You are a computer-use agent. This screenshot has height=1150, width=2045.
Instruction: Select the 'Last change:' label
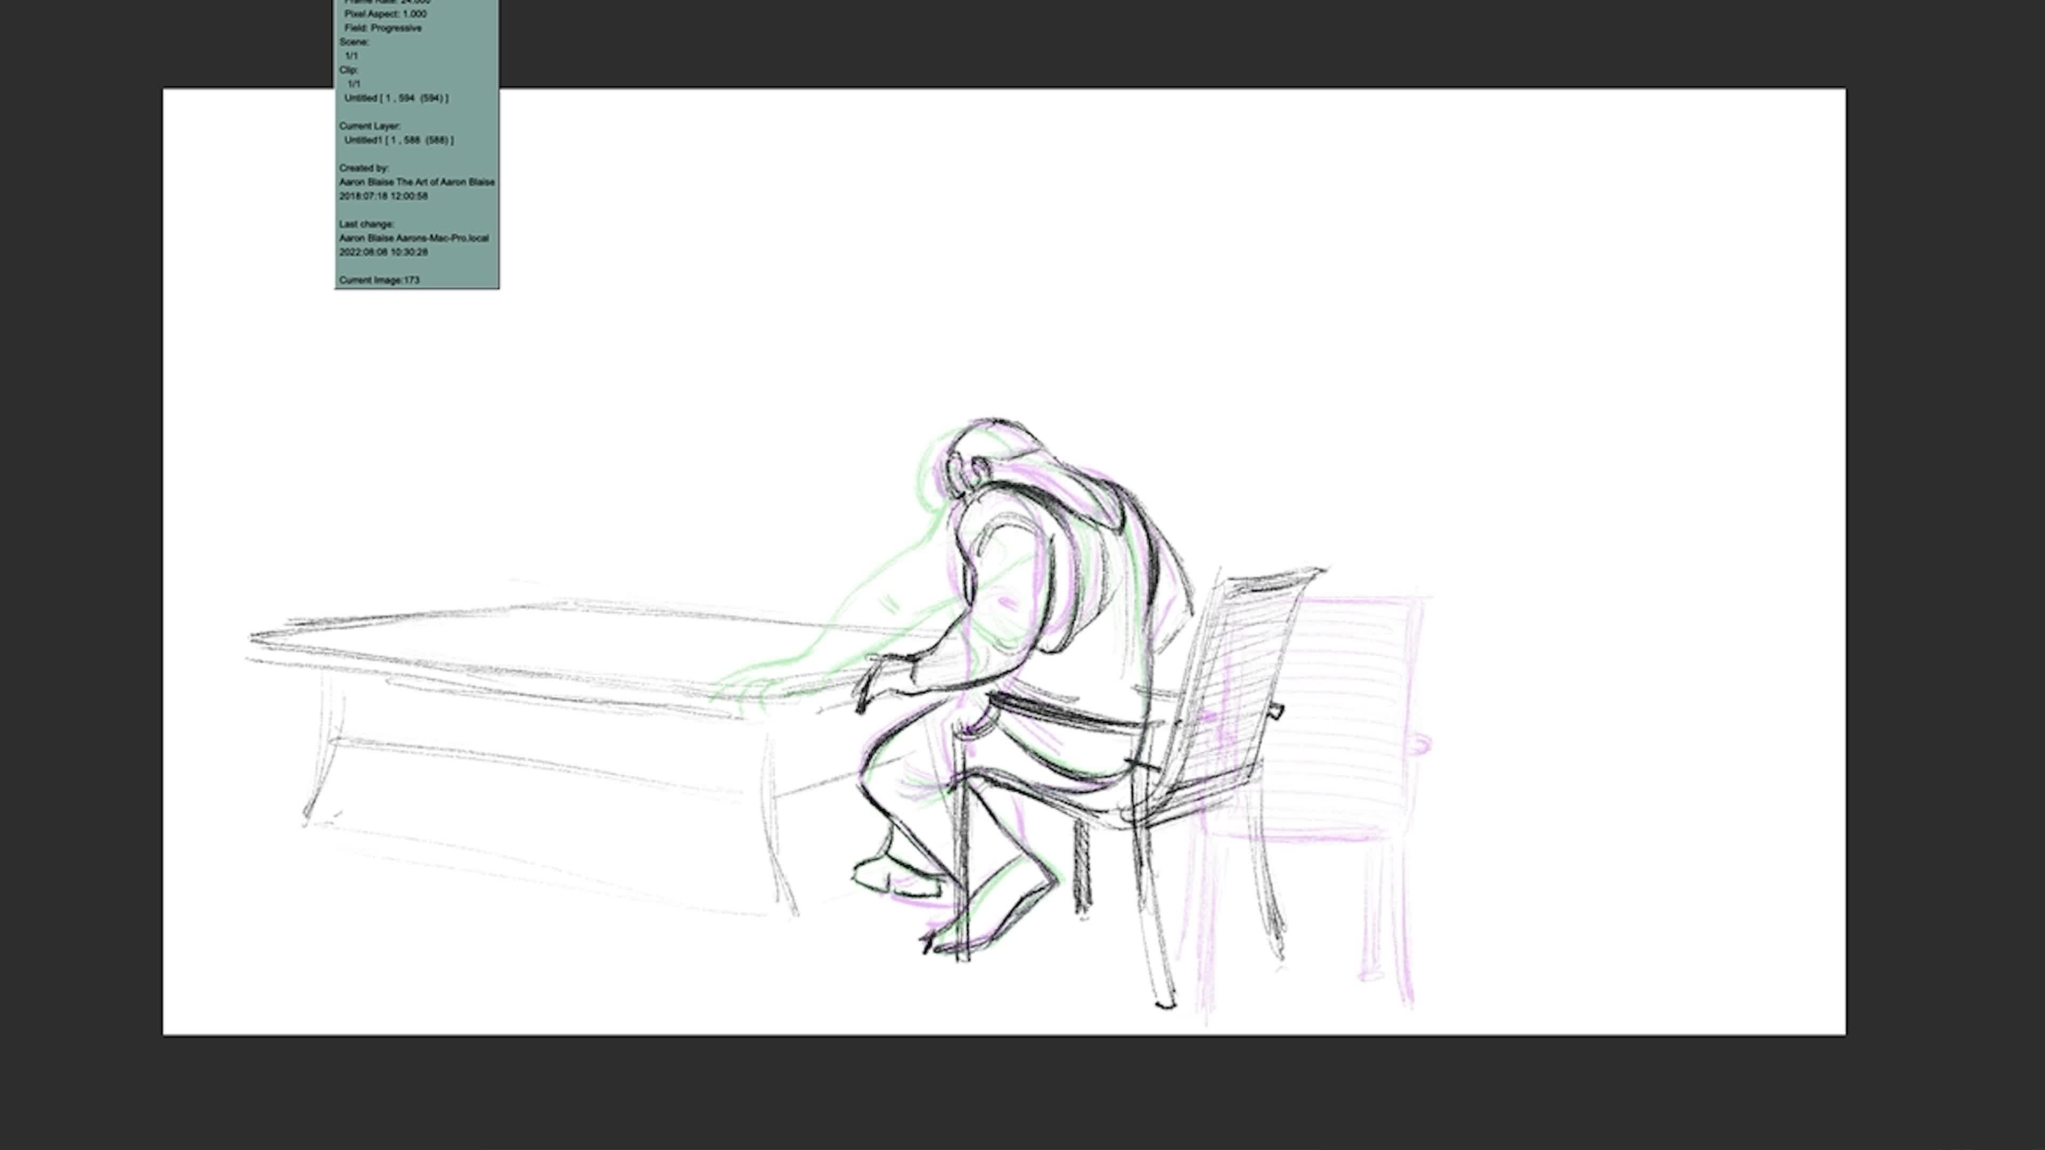pos(367,224)
